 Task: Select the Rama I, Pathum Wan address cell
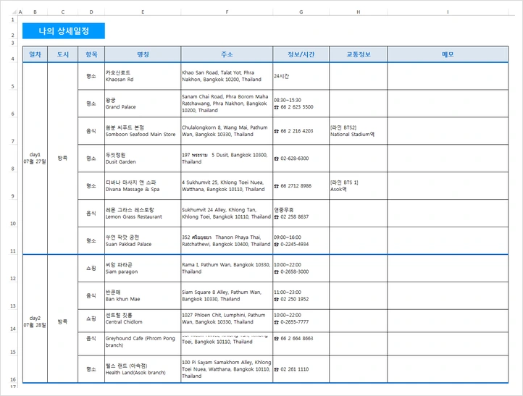tap(227, 269)
